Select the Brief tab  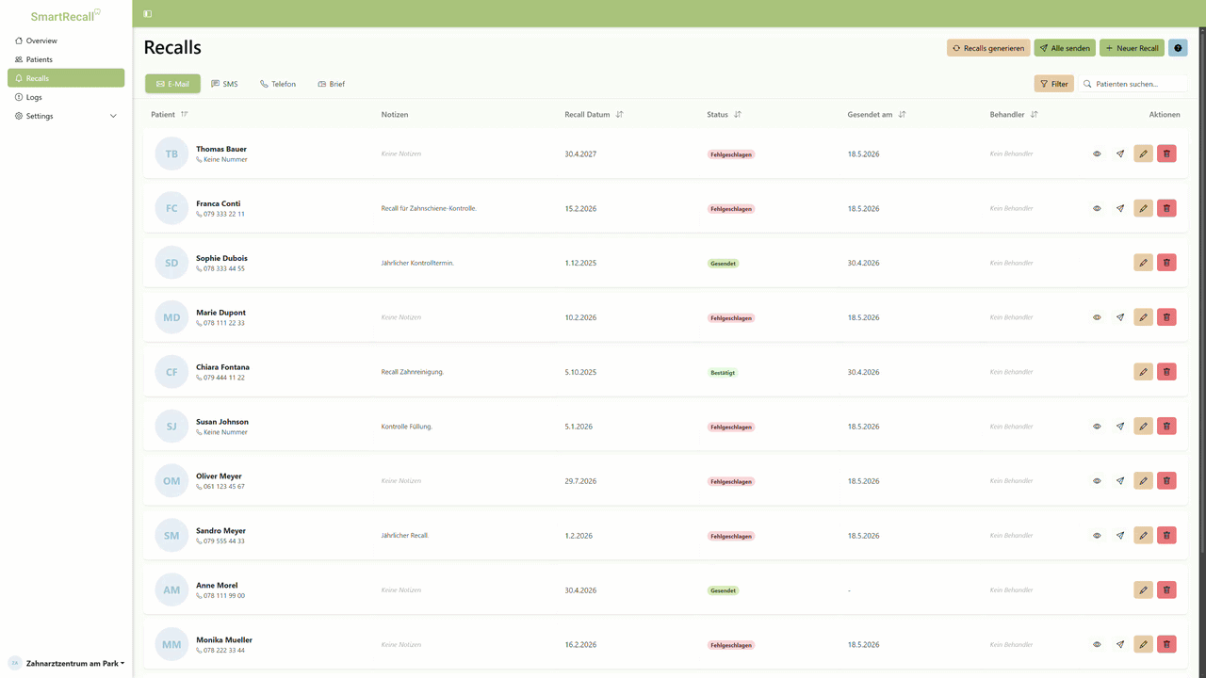point(331,84)
